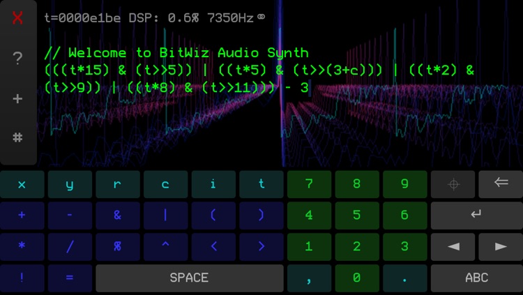The image size is (523, 295).
Task: Tap number key 2
Action: pyautogui.click(x=357, y=247)
